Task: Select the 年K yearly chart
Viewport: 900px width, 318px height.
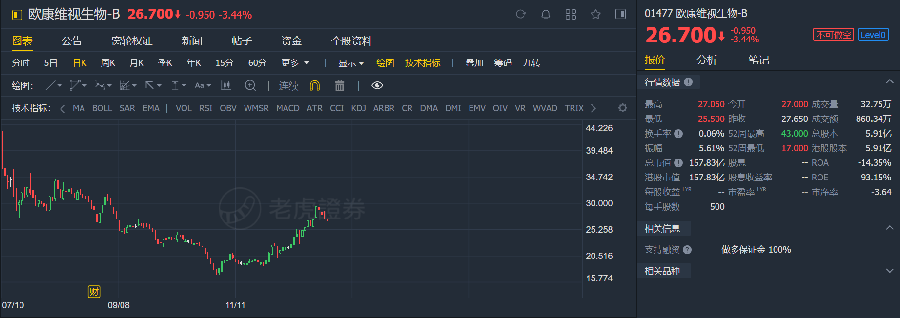Action: coord(194,62)
